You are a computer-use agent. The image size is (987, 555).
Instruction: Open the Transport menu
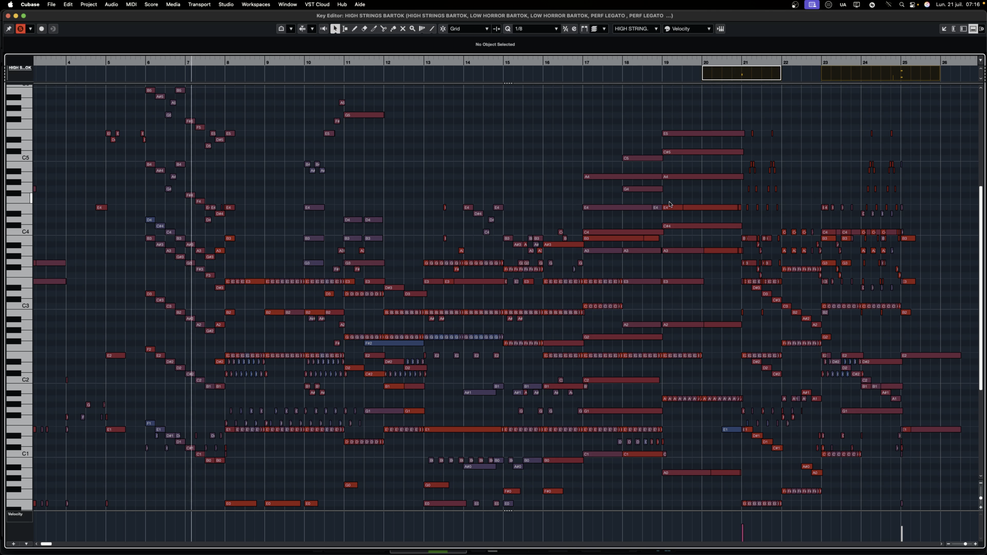tap(199, 4)
